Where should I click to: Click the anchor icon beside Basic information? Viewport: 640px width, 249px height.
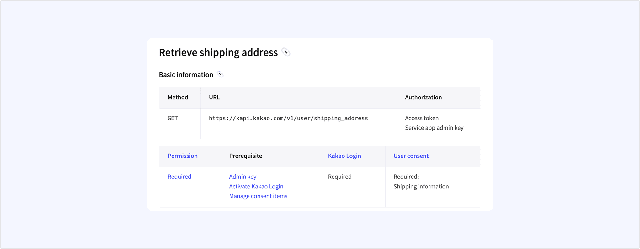220,74
